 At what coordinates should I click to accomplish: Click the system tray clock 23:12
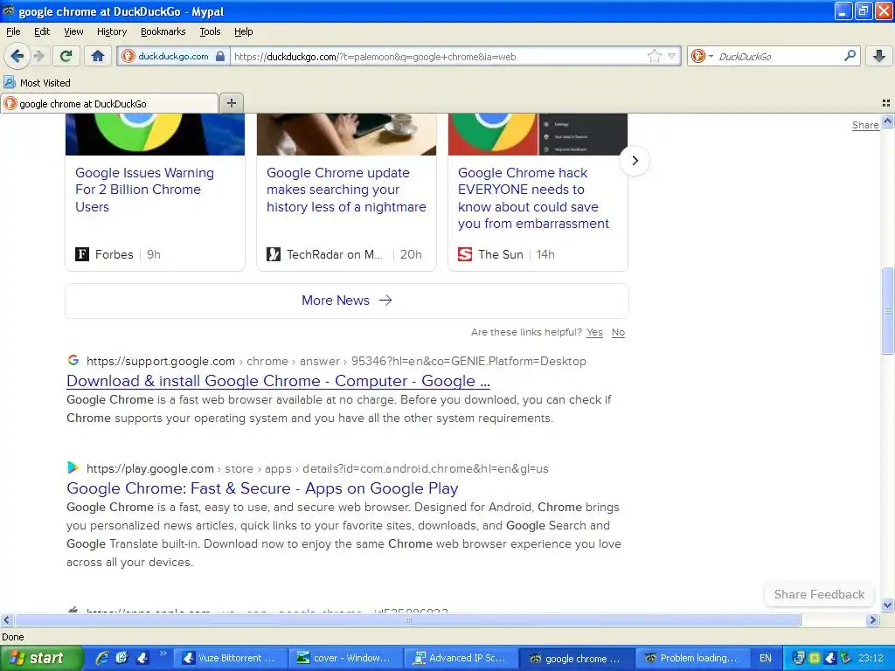(x=871, y=658)
